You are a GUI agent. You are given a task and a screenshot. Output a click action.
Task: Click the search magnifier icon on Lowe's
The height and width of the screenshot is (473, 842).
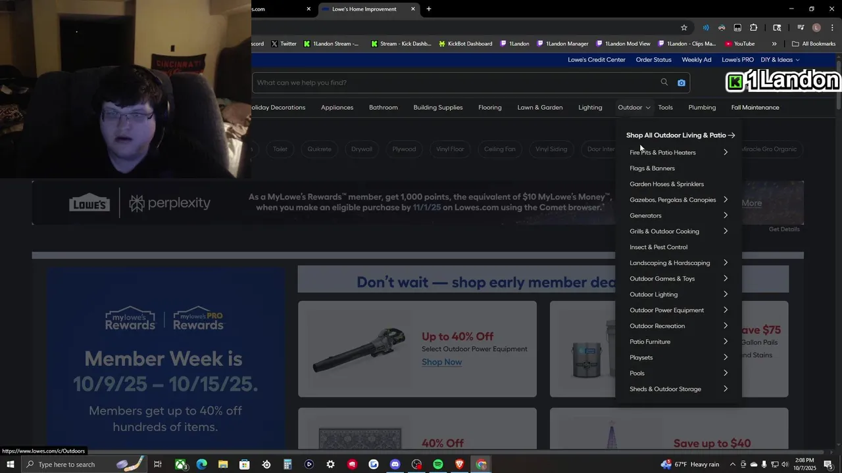coord(664,82)
